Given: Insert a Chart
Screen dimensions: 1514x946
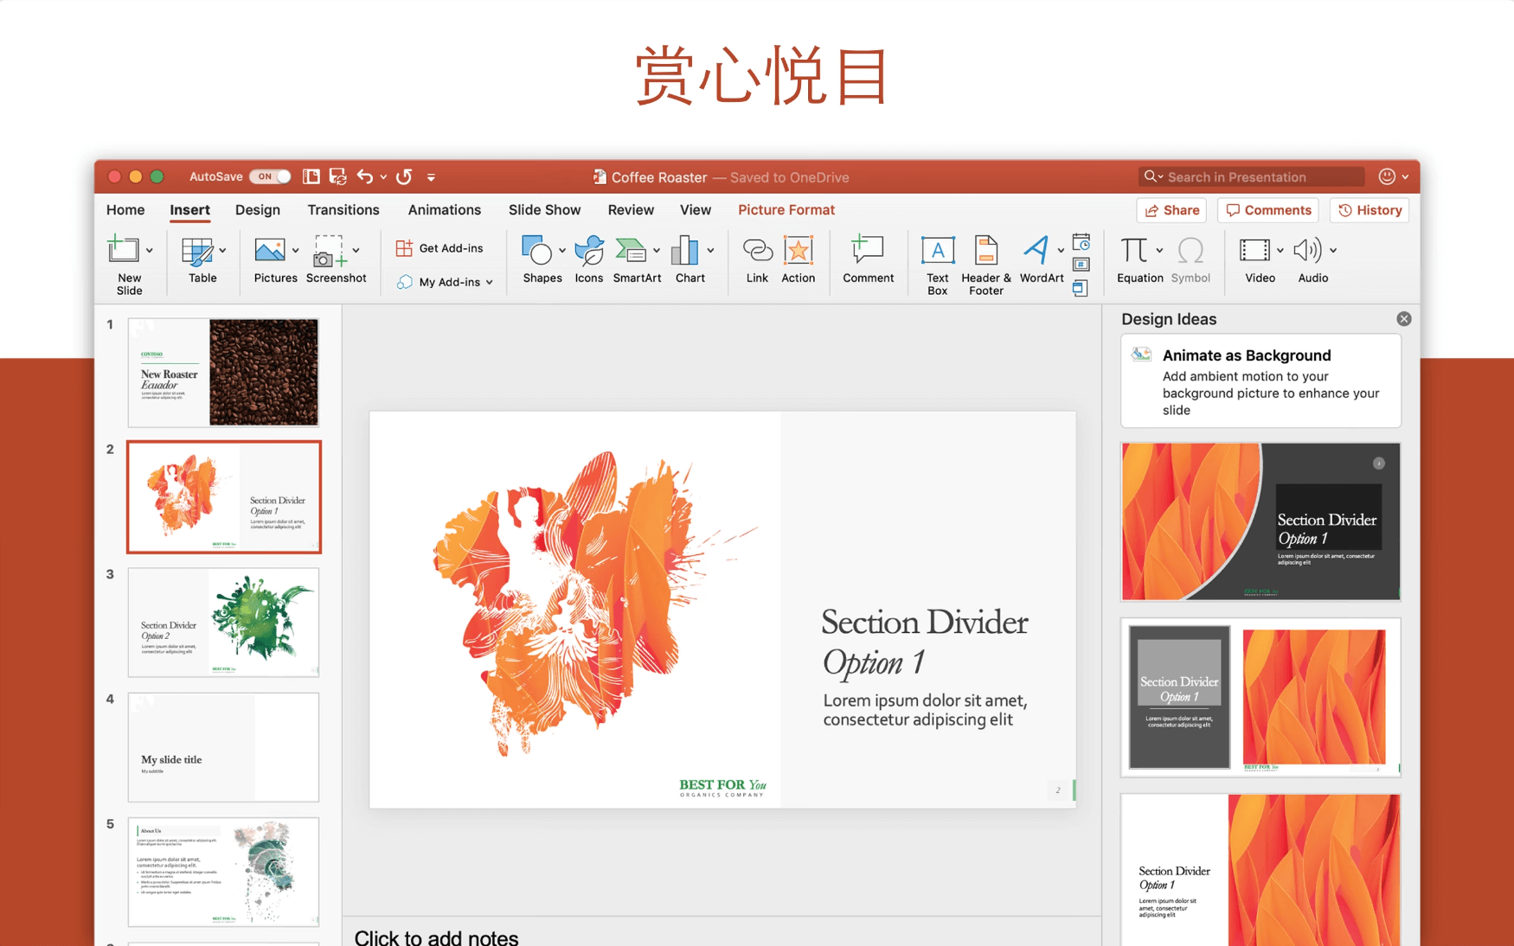Looking at the screenshot, I should coord(688,259).
